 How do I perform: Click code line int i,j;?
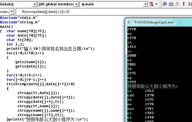(15, 44)
